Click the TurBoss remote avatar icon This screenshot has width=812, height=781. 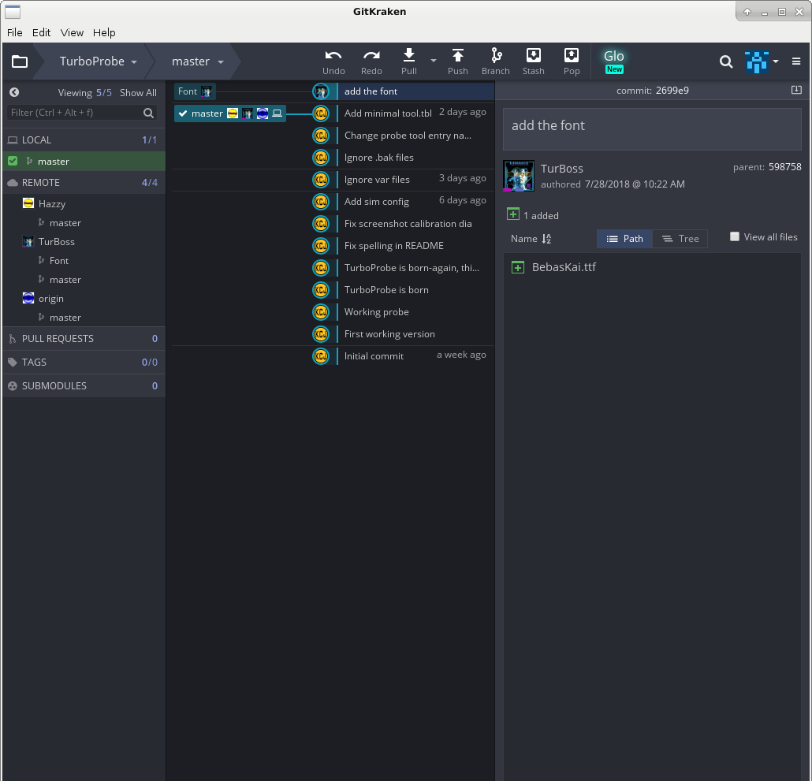pyautogui.click(x=28, y=241)
